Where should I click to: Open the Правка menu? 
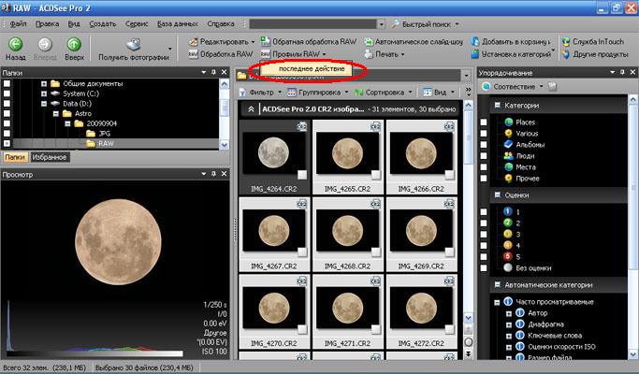tap(48, 24)
